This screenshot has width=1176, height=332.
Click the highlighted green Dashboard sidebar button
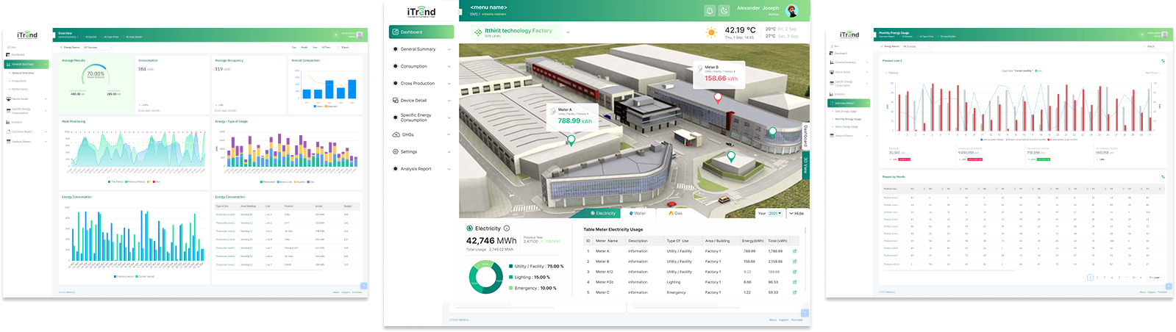point(421,32)
